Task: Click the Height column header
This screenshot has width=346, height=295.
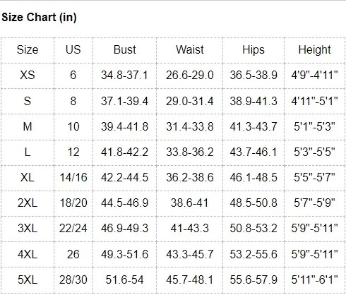Action: point(315,50)
